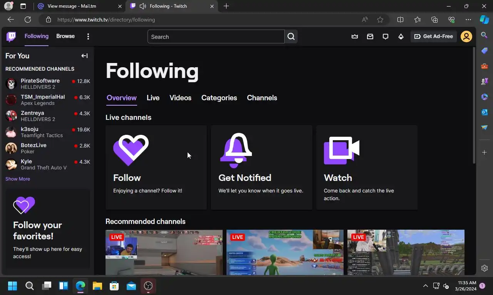Screen dimensions: 493x295
Task: Open a new browser tab
Action: coord(226,6)
